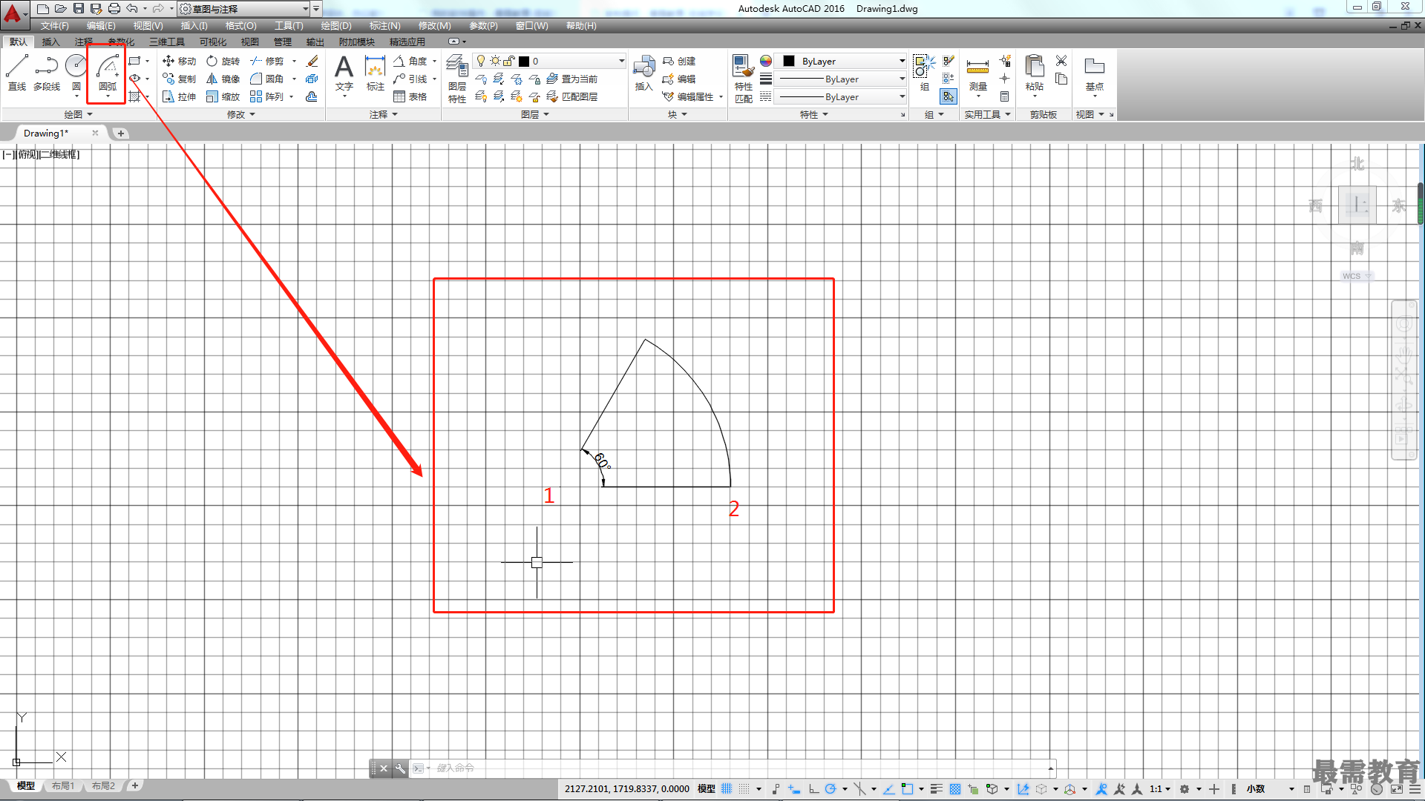Image resolution: width=1425 pixels, height=801 pixels.
Task: Click 编辑属性 (Edit Attributes) button
Action: point(692,96)
